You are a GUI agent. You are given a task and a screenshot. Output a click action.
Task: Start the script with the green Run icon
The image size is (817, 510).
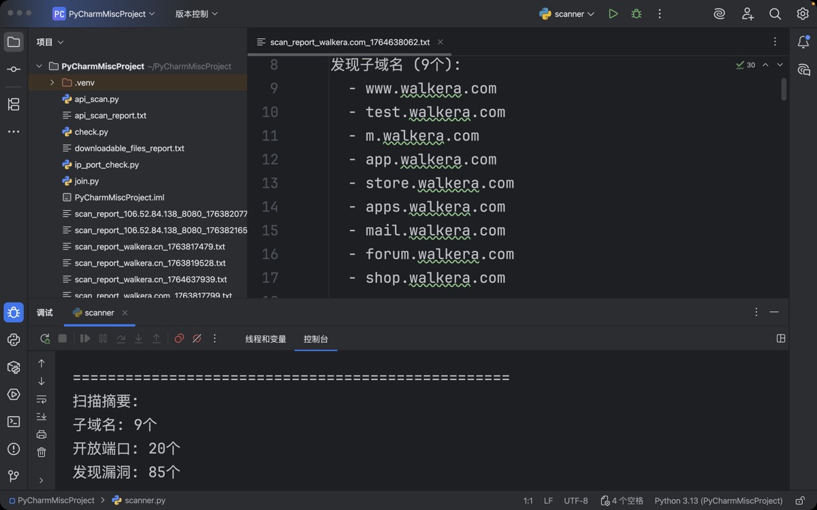(612, 13)
